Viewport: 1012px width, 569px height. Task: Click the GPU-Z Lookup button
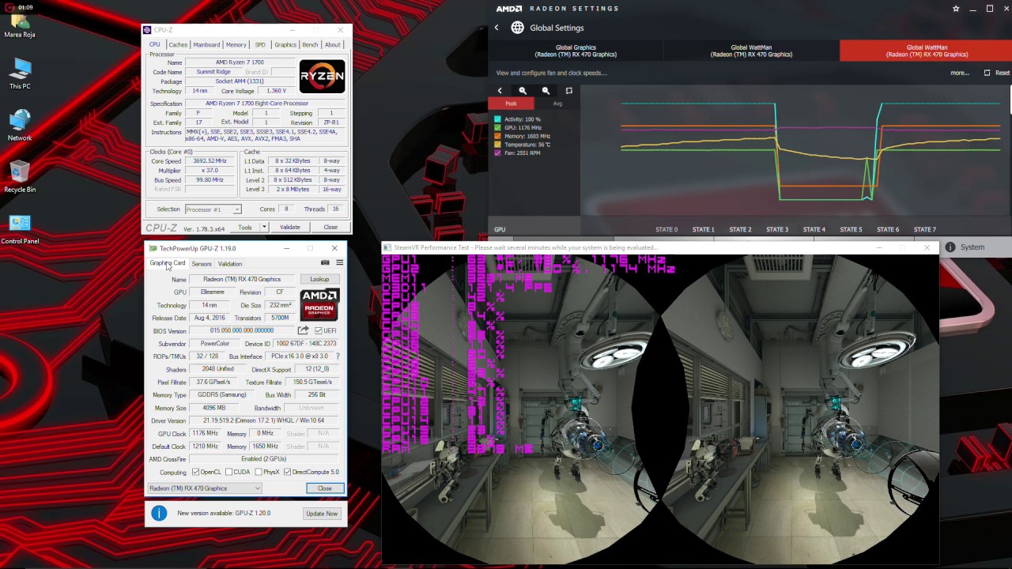click(319, 279)
